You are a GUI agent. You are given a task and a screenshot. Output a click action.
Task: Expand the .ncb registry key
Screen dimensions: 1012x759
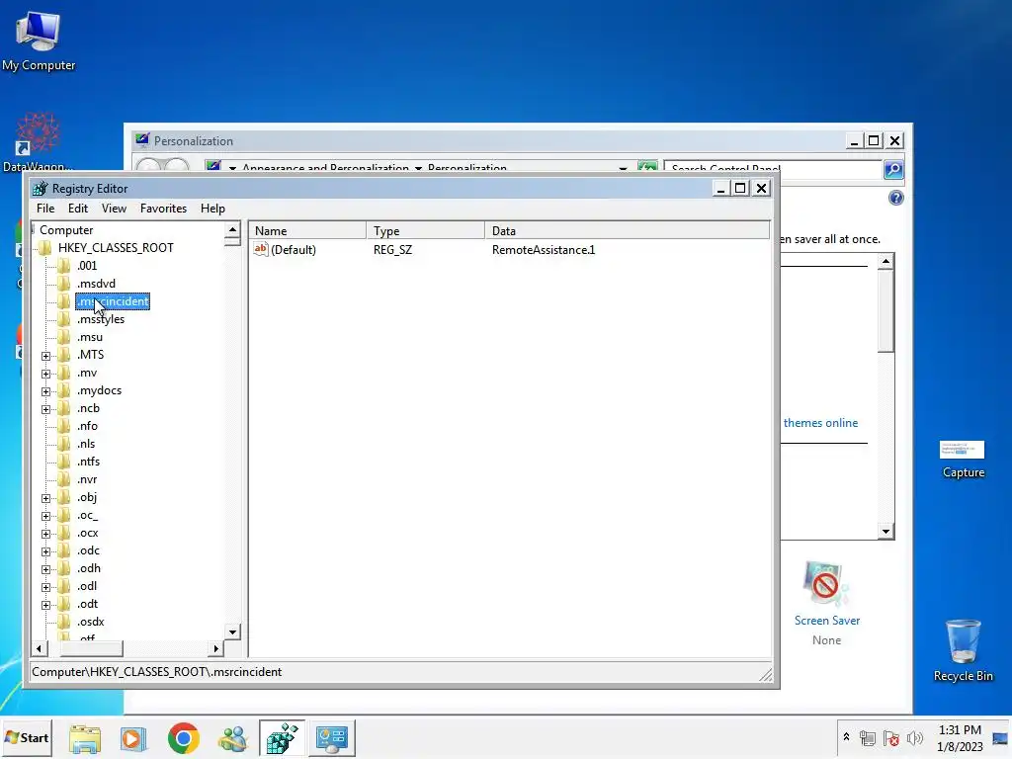(45, 409)
